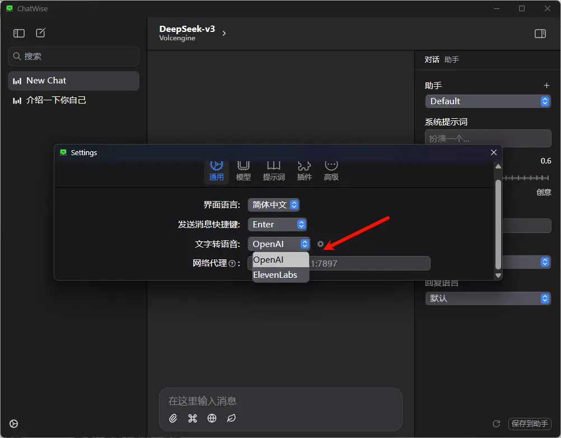Start a new chat with compose icon

(41, 33)
